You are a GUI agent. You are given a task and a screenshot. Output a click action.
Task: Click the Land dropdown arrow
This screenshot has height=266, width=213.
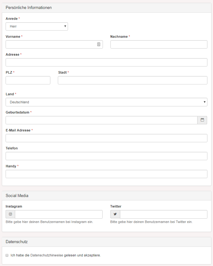205,102
